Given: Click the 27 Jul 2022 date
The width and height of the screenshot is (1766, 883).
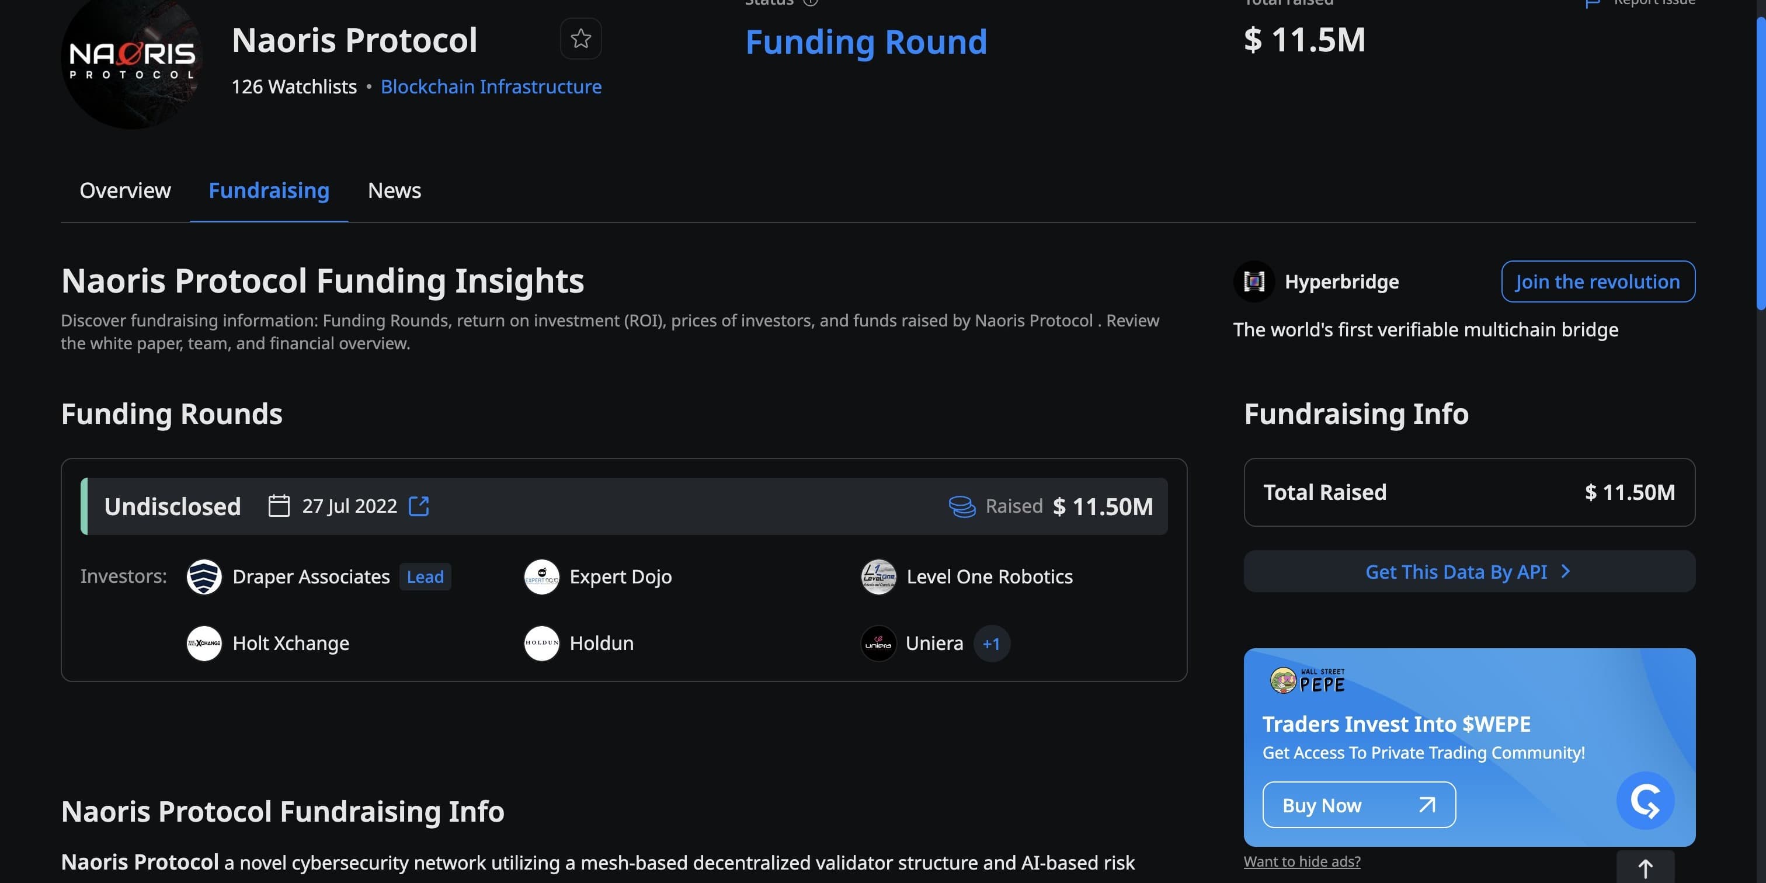Looking at the screenshot, I should (349, 506).
